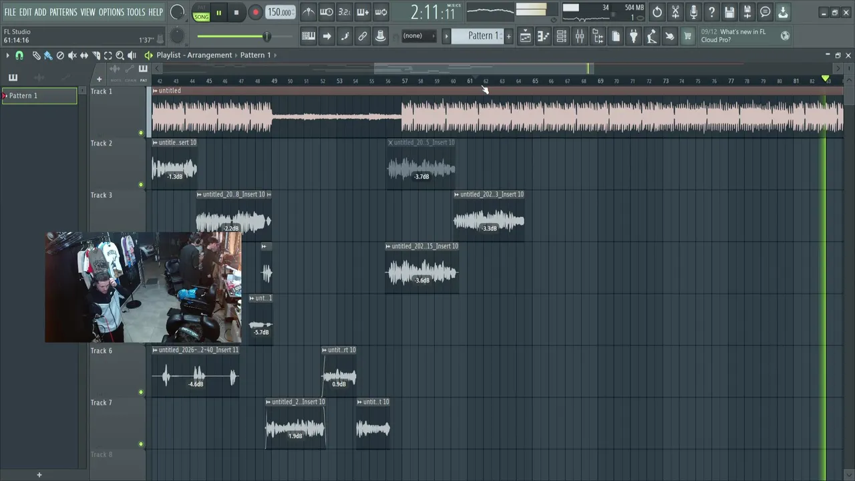Click the red record button
The image size is (855, 481).
click(255, 13)
